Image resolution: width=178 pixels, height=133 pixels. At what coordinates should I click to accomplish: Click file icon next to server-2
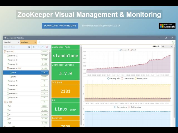tap(8, 60)
